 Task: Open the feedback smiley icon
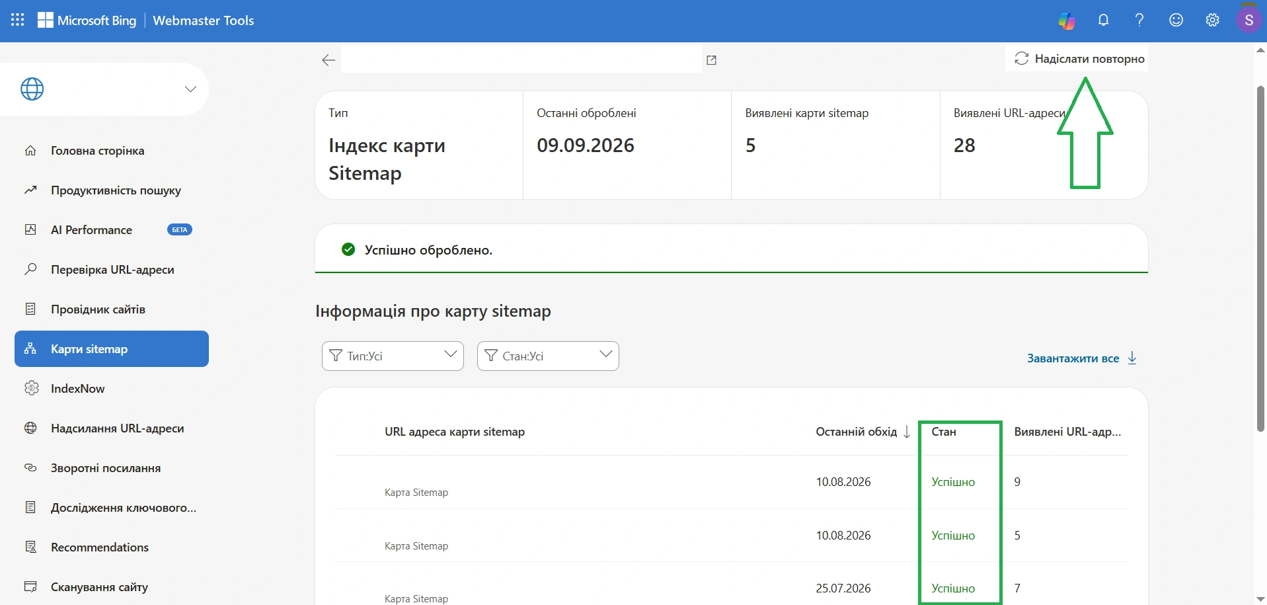click(x=1176, y=20)
